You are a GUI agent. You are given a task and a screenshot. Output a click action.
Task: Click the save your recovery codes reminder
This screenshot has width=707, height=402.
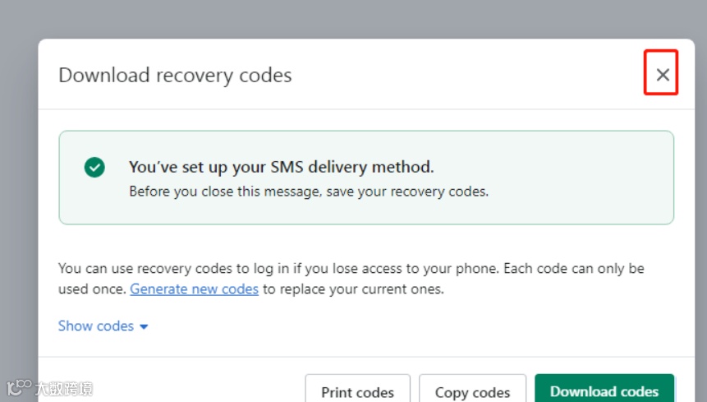309,192
